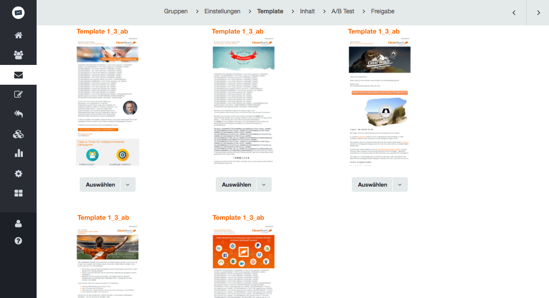Viewport: 549px width, 298px height.
Task: Open the apps grid icon in sidebar
Action: 18,194
